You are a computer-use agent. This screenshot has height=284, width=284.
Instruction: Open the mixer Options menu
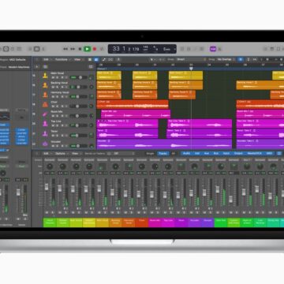[61, 153]
